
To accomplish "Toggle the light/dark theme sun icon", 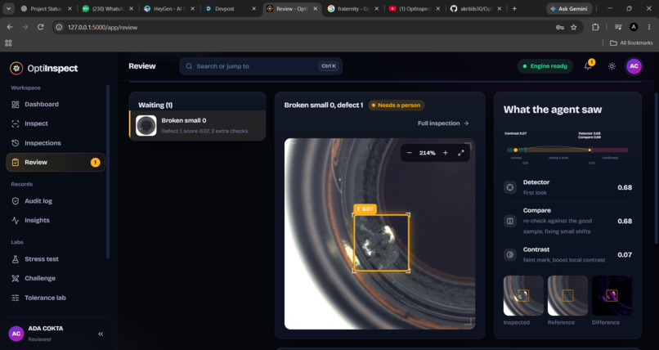I will pos(612,66).
